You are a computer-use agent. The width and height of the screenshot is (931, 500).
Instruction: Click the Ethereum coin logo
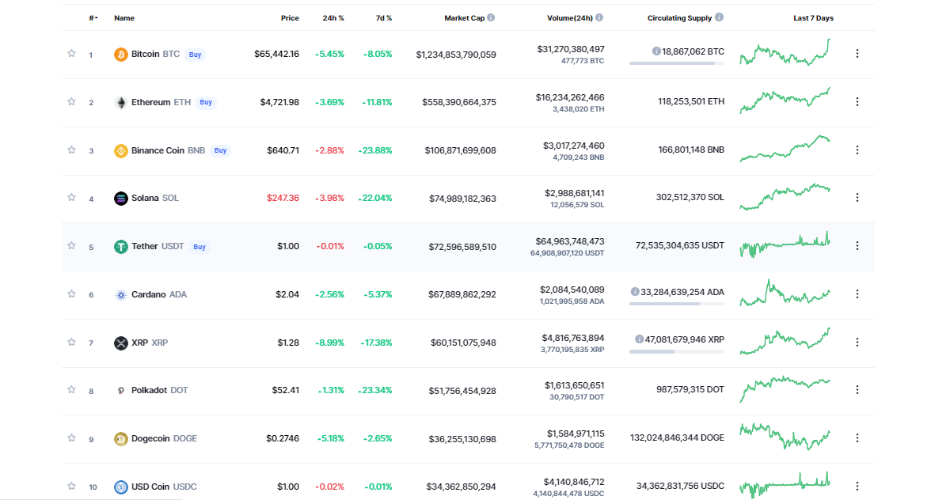(x=120, y=103)
